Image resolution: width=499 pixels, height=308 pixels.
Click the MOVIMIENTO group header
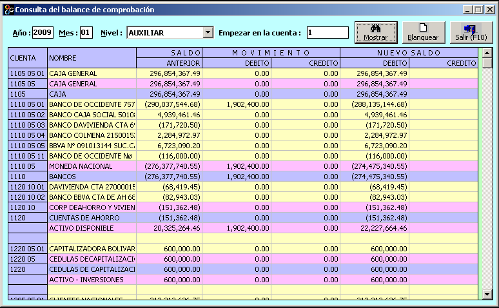pyautogui.click(x=271, y=53)
